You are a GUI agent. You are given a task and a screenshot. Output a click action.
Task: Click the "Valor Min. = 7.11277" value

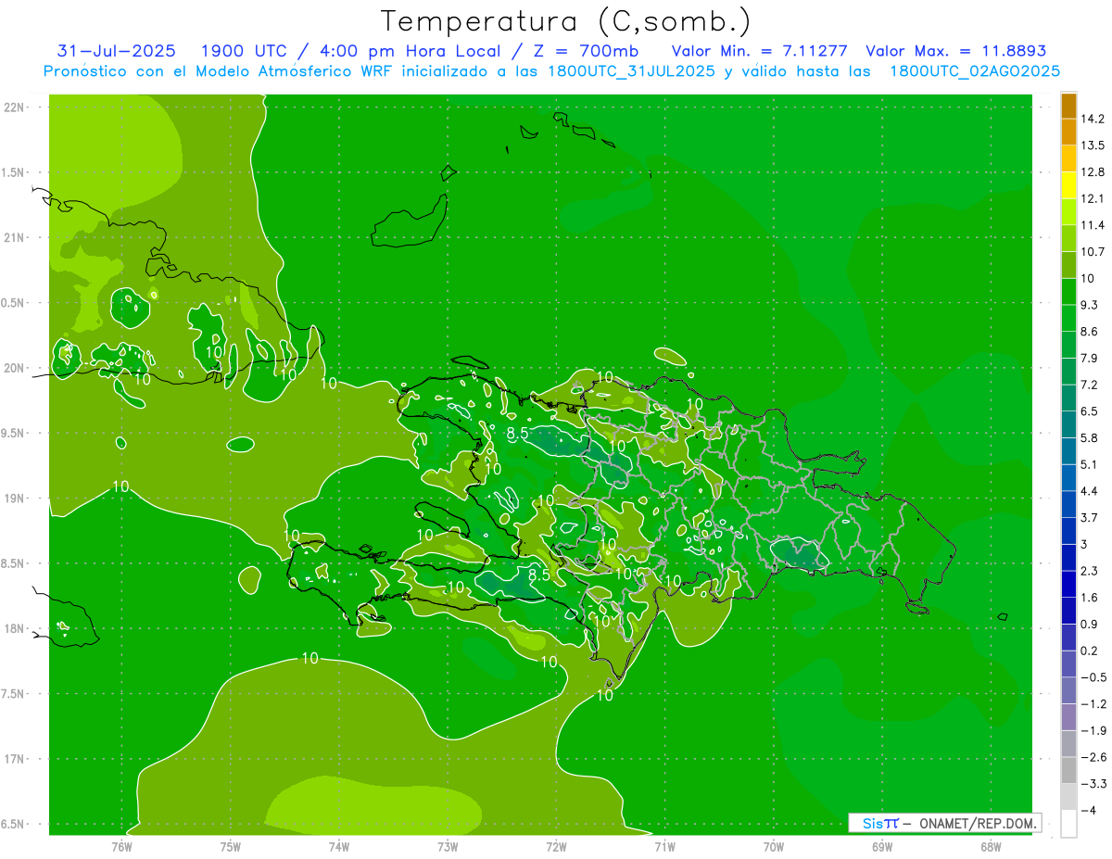(x=759, y=51)
